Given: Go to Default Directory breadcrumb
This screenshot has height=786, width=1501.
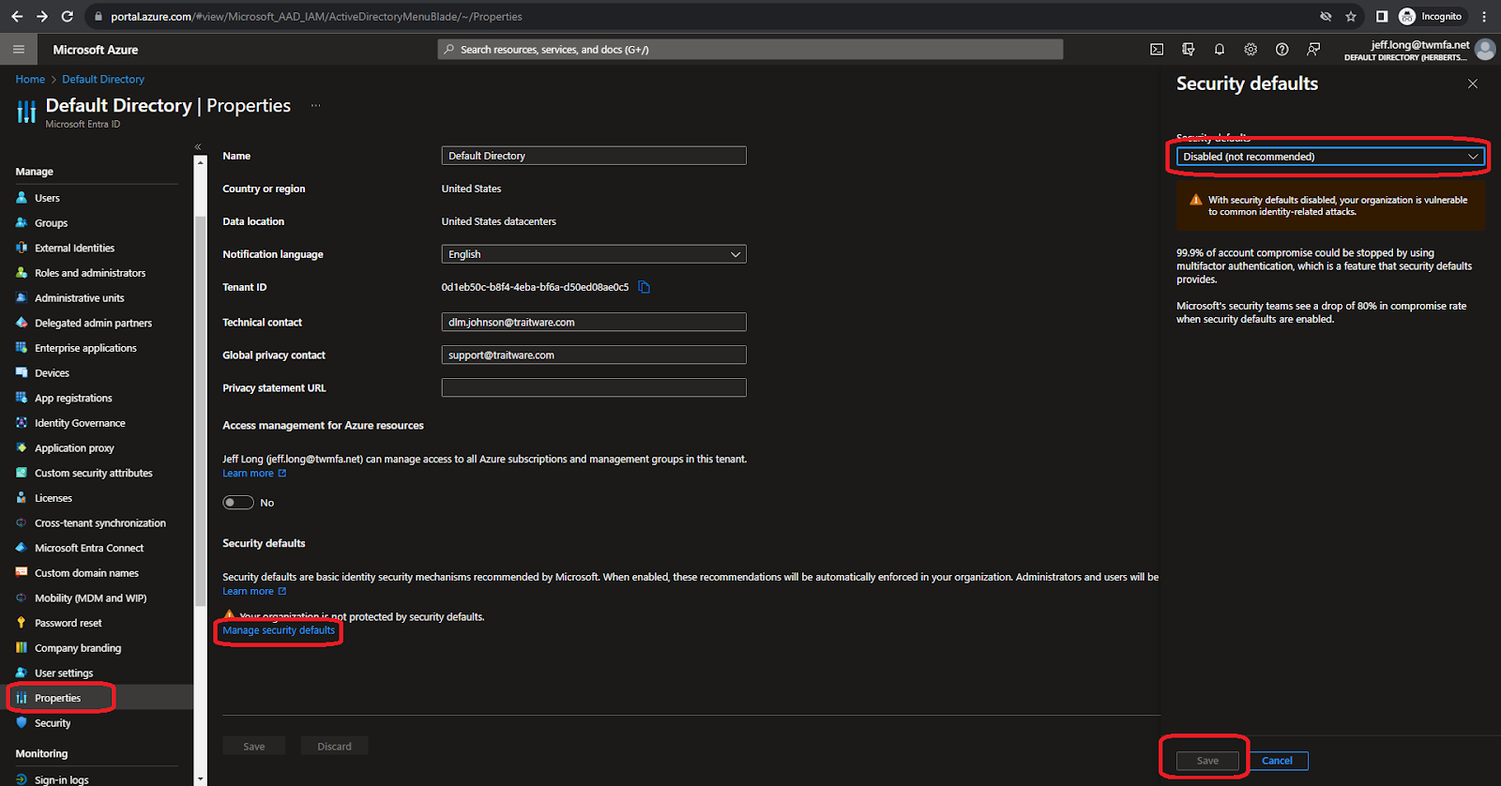Looking at the screenshot, I should click(x=103, y=80).
